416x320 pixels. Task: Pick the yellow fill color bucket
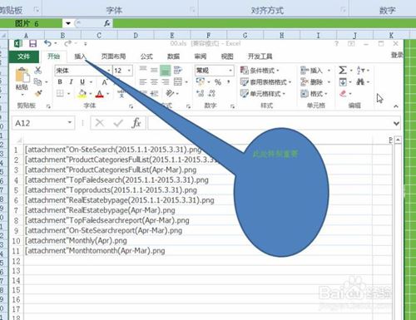point(82,94)
